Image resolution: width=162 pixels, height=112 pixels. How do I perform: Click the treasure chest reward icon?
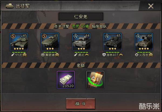pos(95,80)
